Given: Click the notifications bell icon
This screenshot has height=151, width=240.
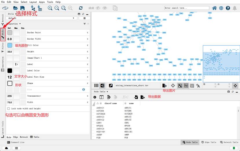Looking at the screenshot, I should click(234, 8).
